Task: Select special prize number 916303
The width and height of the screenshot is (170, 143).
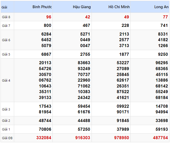Action: click(x=83, y=138)
